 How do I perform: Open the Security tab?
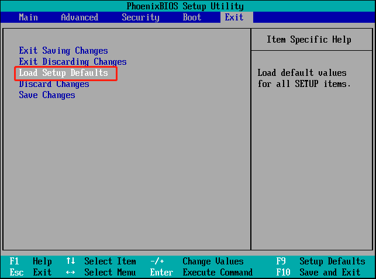point(140,18)
